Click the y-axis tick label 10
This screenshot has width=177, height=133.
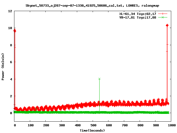point(10,28)
